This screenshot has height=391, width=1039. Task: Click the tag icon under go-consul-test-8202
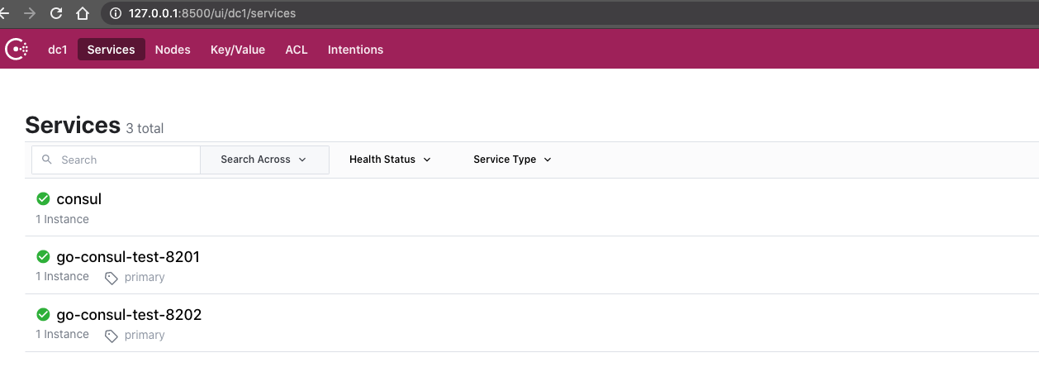(x=111, y=336)
